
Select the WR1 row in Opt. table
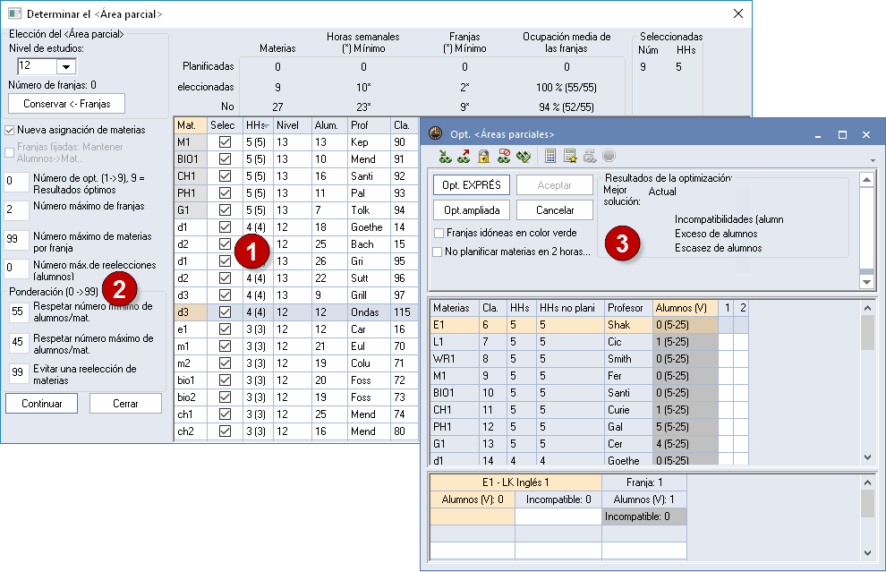pos(589,359)
